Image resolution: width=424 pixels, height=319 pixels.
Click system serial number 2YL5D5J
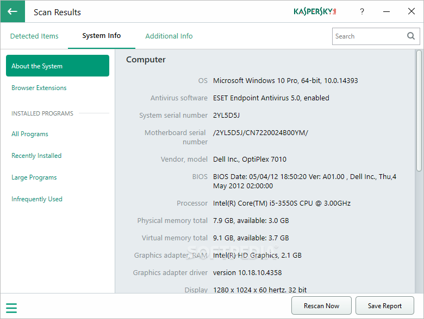(226, 116)
